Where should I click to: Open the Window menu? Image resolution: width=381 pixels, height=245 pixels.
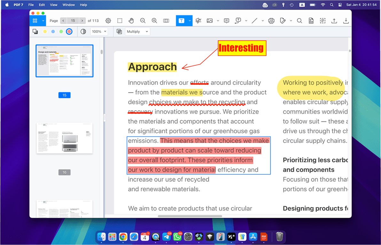tap(68, 5)
